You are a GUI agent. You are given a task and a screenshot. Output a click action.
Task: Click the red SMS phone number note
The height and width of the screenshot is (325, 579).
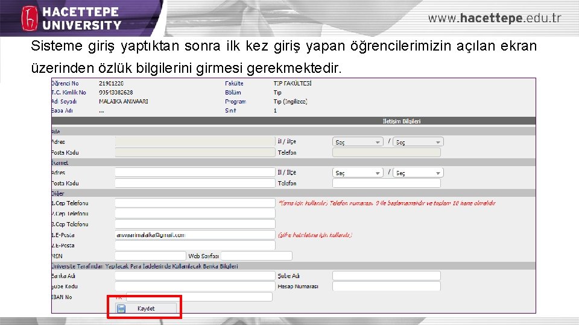click(387, 203)
